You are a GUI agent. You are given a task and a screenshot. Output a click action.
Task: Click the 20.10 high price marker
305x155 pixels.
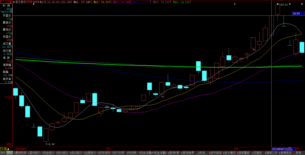[x=282, y=5]
